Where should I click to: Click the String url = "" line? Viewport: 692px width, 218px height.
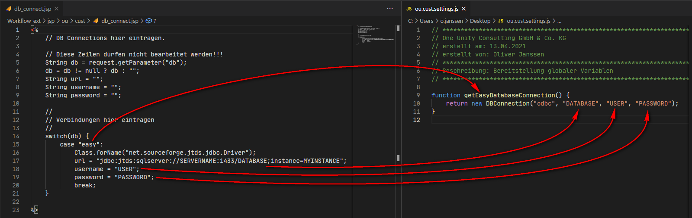[x=74, y=79]
